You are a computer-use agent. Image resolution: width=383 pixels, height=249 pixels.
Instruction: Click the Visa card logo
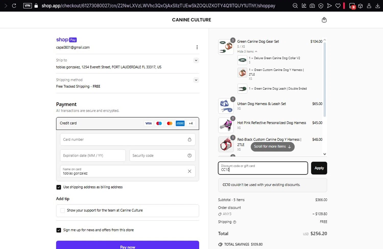(148, 123)
